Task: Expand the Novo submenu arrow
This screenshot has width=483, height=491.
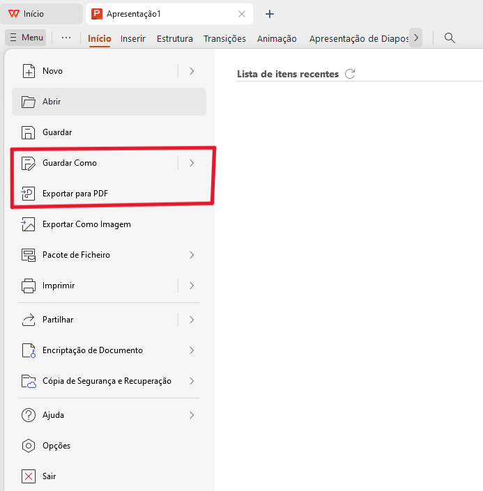Action: 192,71
